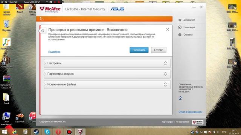Click the vulnerability updates count 2
The height and width of the screenshot is (135, 241).
click(x=180, y=98)
